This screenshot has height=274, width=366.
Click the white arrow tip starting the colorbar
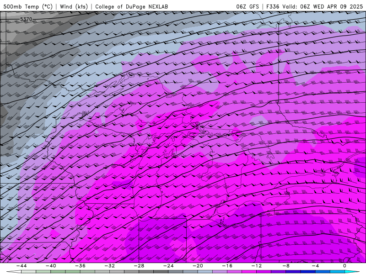pos(14,272)
